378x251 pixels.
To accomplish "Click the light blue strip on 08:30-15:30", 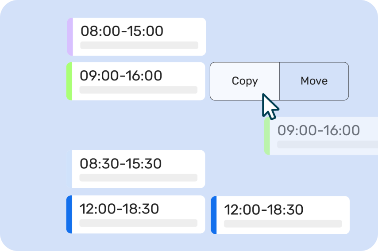I will [69, 169].
